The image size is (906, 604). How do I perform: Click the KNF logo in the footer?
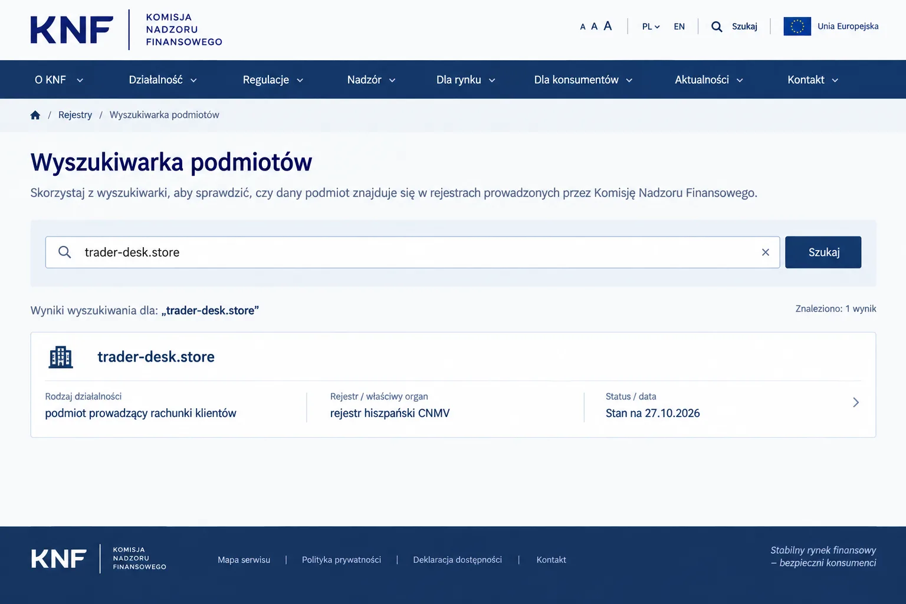59,559
